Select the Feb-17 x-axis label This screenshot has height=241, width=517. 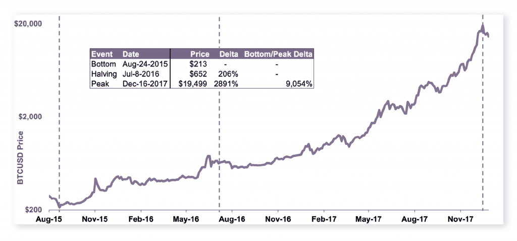323,220
